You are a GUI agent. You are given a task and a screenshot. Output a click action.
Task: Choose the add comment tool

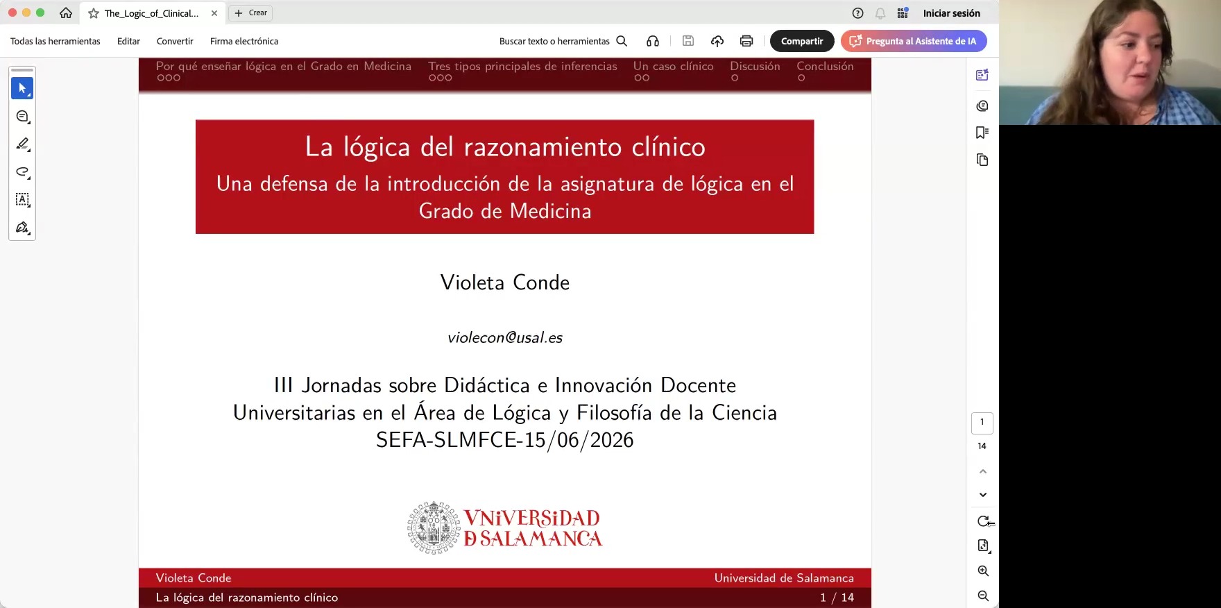click(x=22, y=117)
